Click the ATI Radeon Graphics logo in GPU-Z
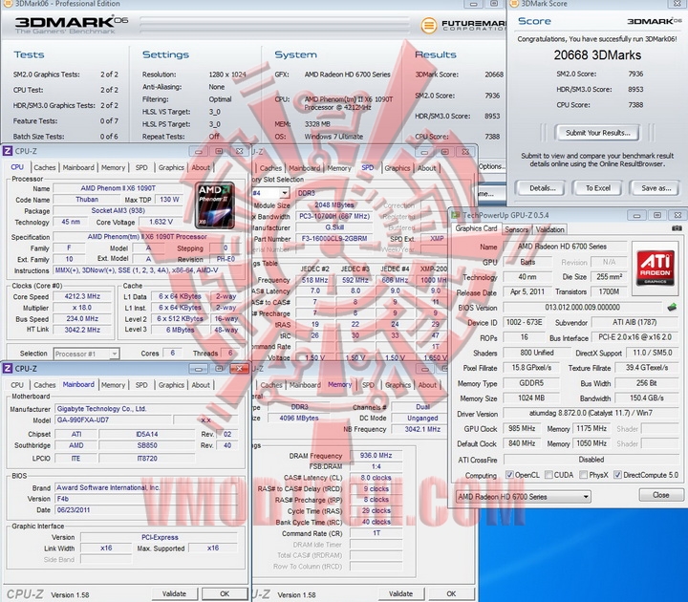Image resolution: width=688 pixels, height=602 pixels. pos(656,269)
